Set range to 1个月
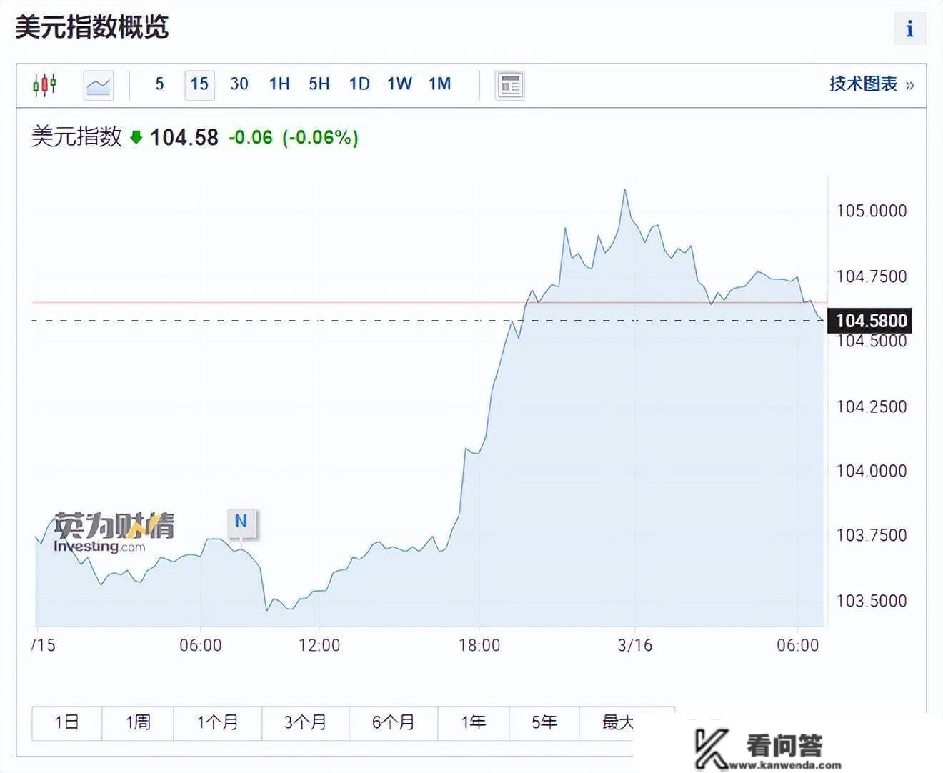The image size is (943, 773). [x=217, y=723]
